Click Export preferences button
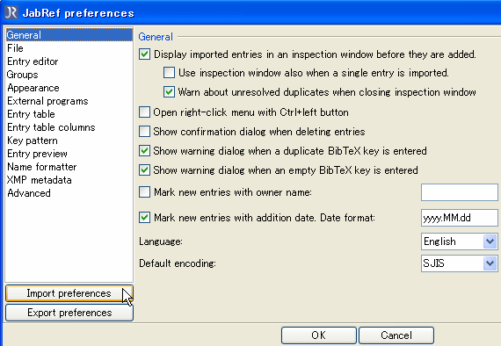The height and width of the screenshot is (346, 501). 69,313
